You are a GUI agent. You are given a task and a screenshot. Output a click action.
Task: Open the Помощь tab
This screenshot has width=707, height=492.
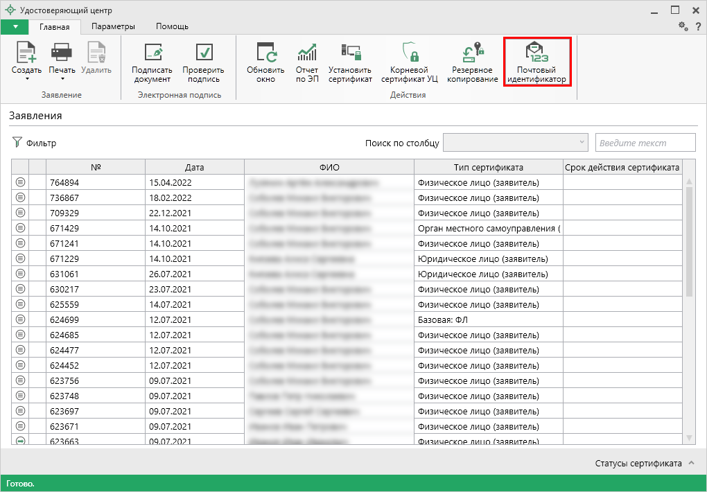coord(172,26)
